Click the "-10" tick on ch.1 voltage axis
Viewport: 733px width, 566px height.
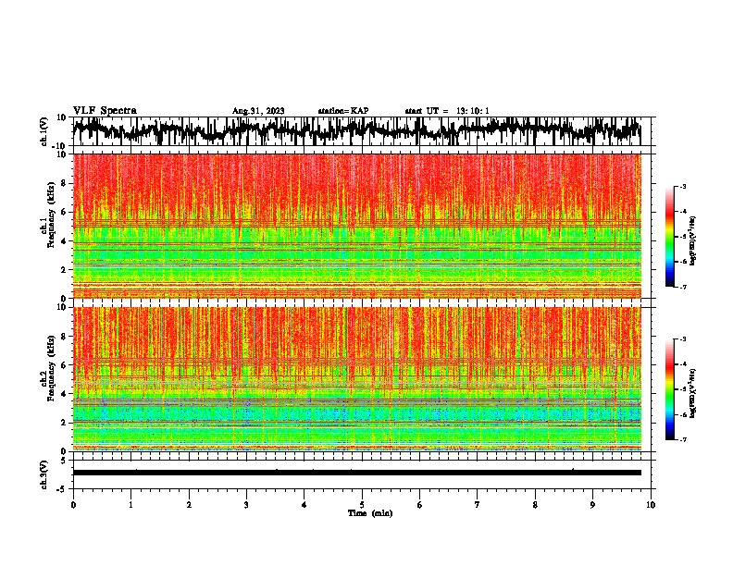59,146
